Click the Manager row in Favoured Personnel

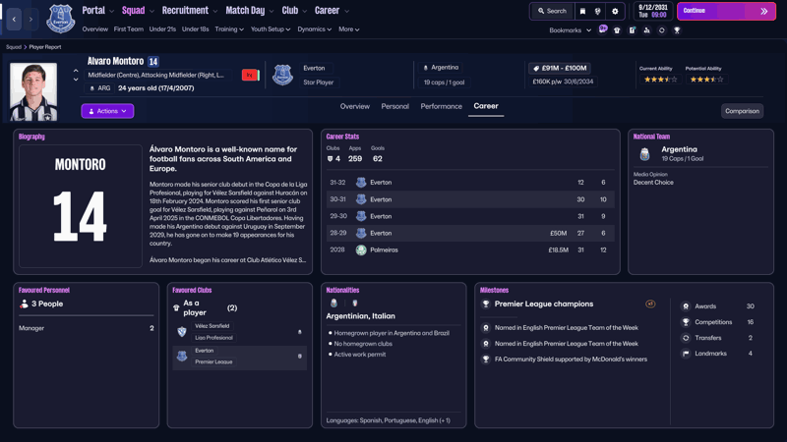87,328
